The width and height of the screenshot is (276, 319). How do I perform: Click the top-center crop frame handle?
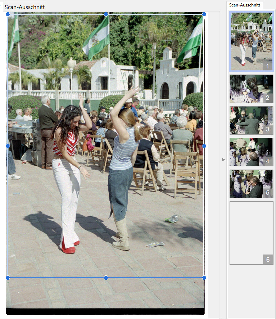click(x=106, y=14)
